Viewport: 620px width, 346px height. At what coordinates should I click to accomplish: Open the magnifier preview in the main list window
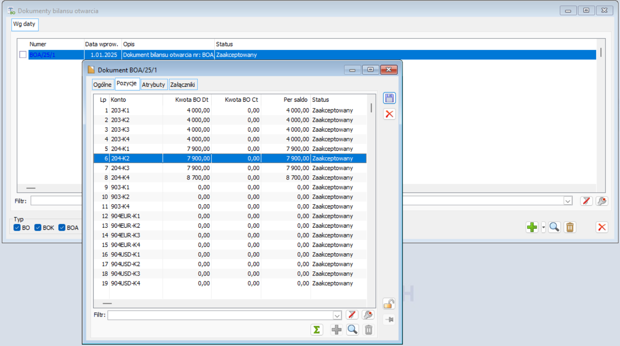[x=554, y=227]
